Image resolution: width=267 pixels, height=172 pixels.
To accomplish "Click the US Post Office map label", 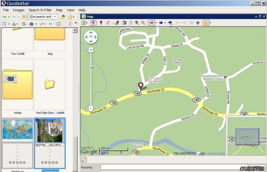I will (x=177, y=61).
